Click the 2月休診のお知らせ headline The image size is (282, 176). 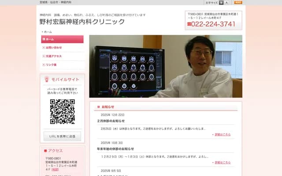click(x=111, y=121)
